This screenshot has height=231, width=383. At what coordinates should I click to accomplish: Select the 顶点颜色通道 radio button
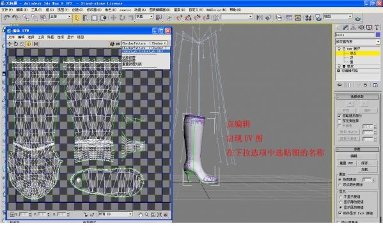point(340,184)
